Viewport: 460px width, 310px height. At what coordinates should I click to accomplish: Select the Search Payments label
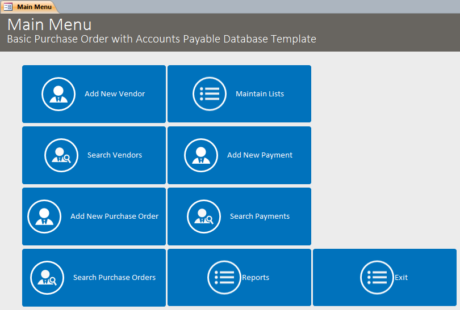260,216
